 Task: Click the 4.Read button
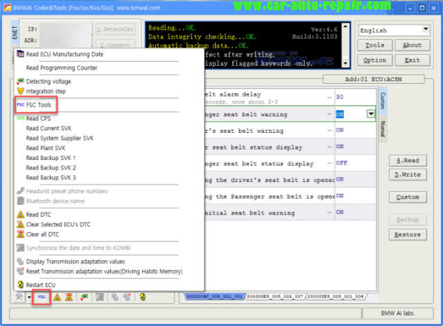click(x=408, y=161)
